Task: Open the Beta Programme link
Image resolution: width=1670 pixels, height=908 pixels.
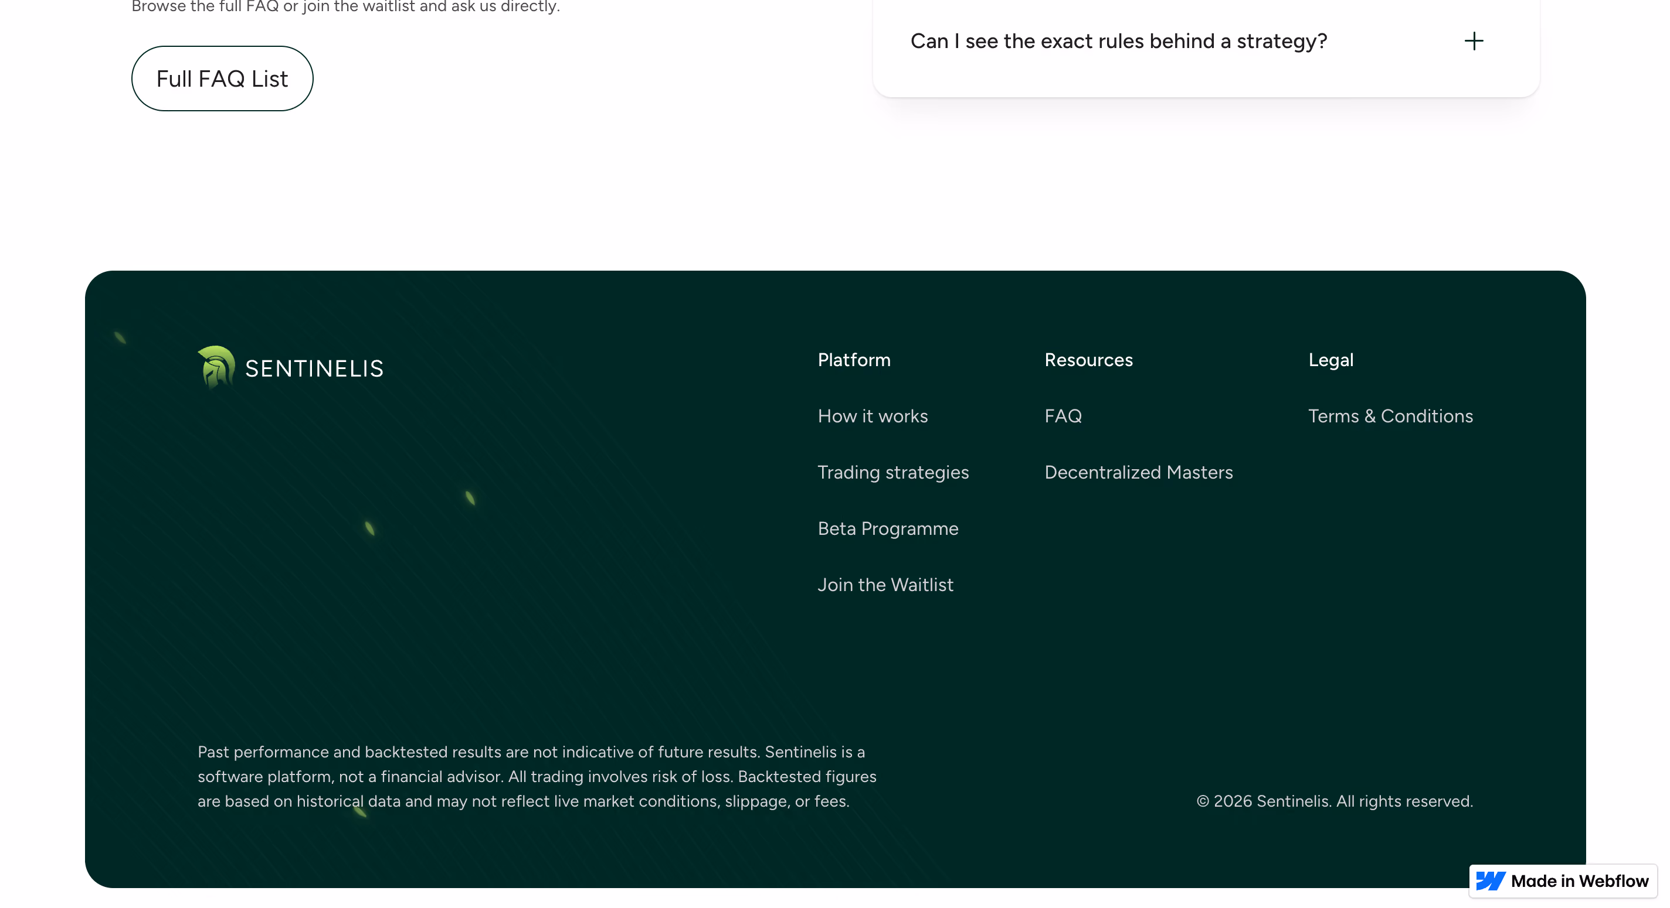Action: point(888,528)
